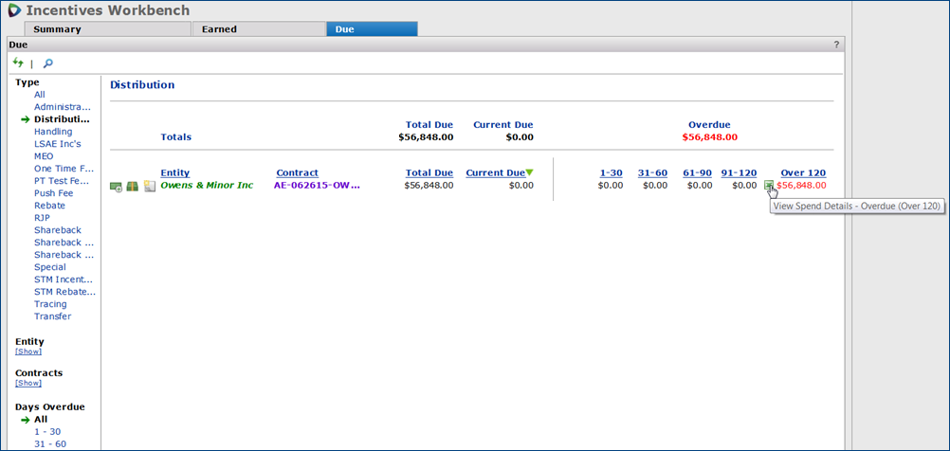Choose the Shareback type in the sidebar
The width and height of the screenshot is (950, 451).
click(x=58, y=230)
